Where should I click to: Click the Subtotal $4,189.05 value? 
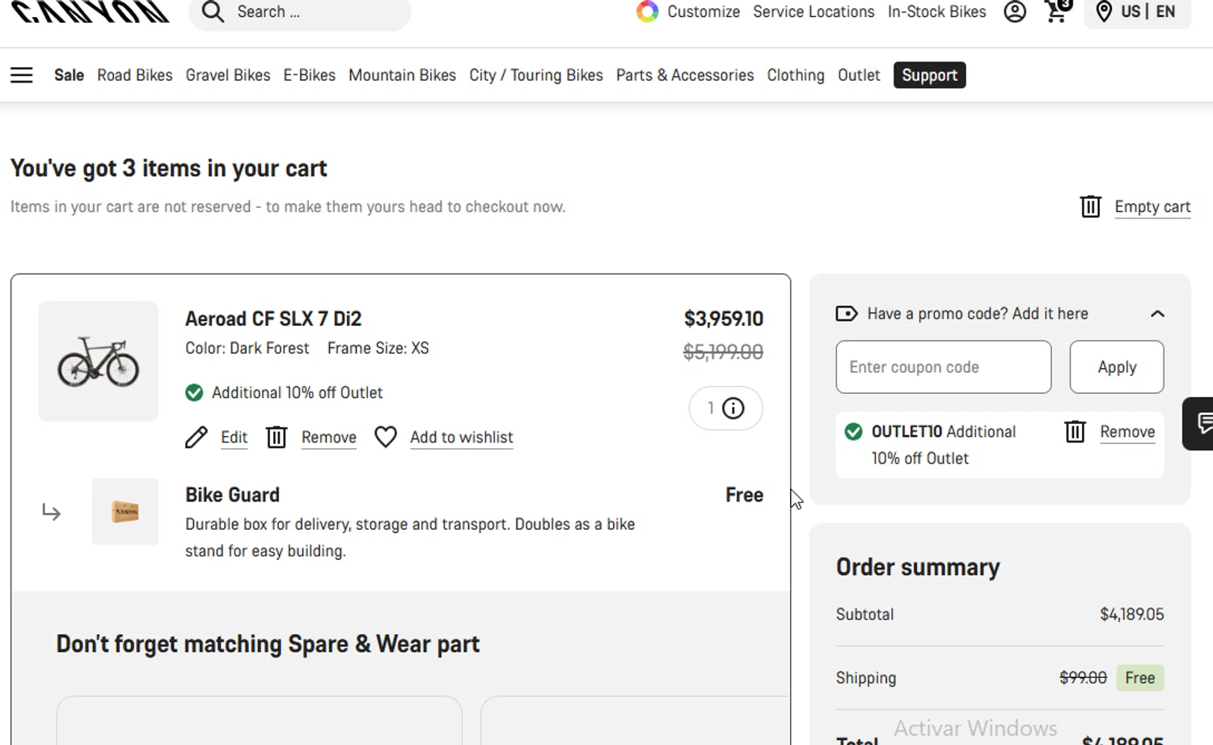pyautogui.click(x=1132, y=615)
